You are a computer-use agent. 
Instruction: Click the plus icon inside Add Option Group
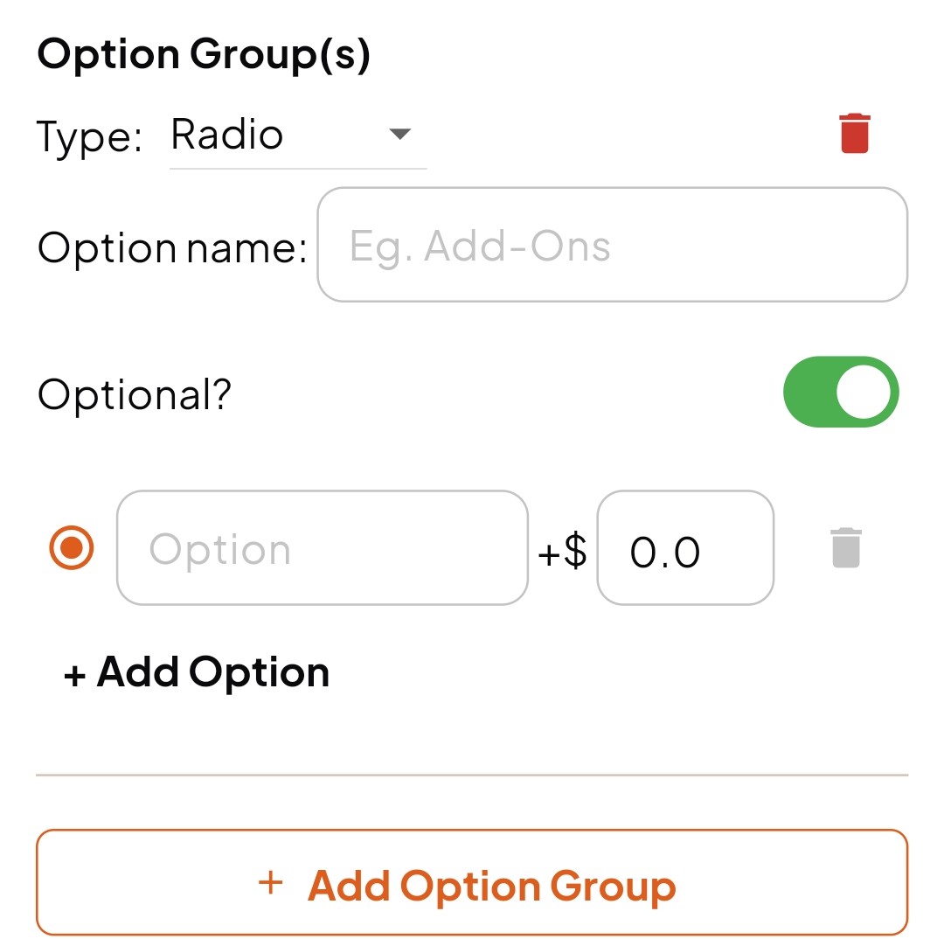(271, 883)
